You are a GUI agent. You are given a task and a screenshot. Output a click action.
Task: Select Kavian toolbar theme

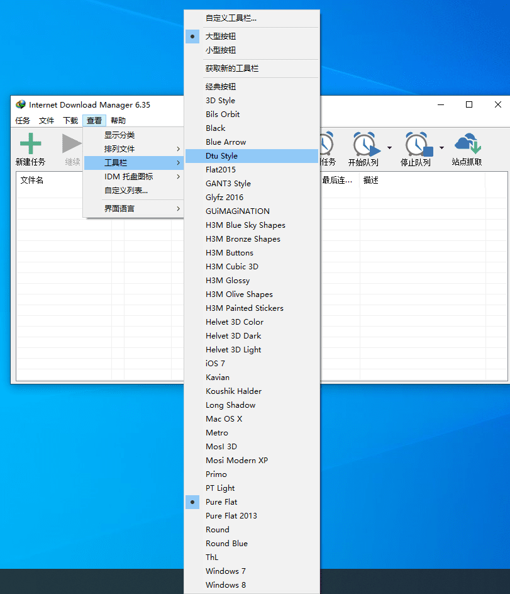click(252, 378)
